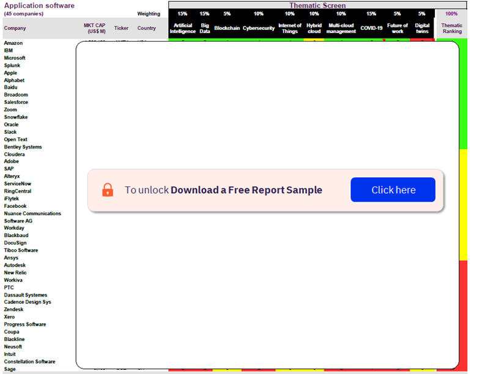The height and width of the screenshot is (374, 477).
Task: Select the Workiva company row
Action: (13, 280)
